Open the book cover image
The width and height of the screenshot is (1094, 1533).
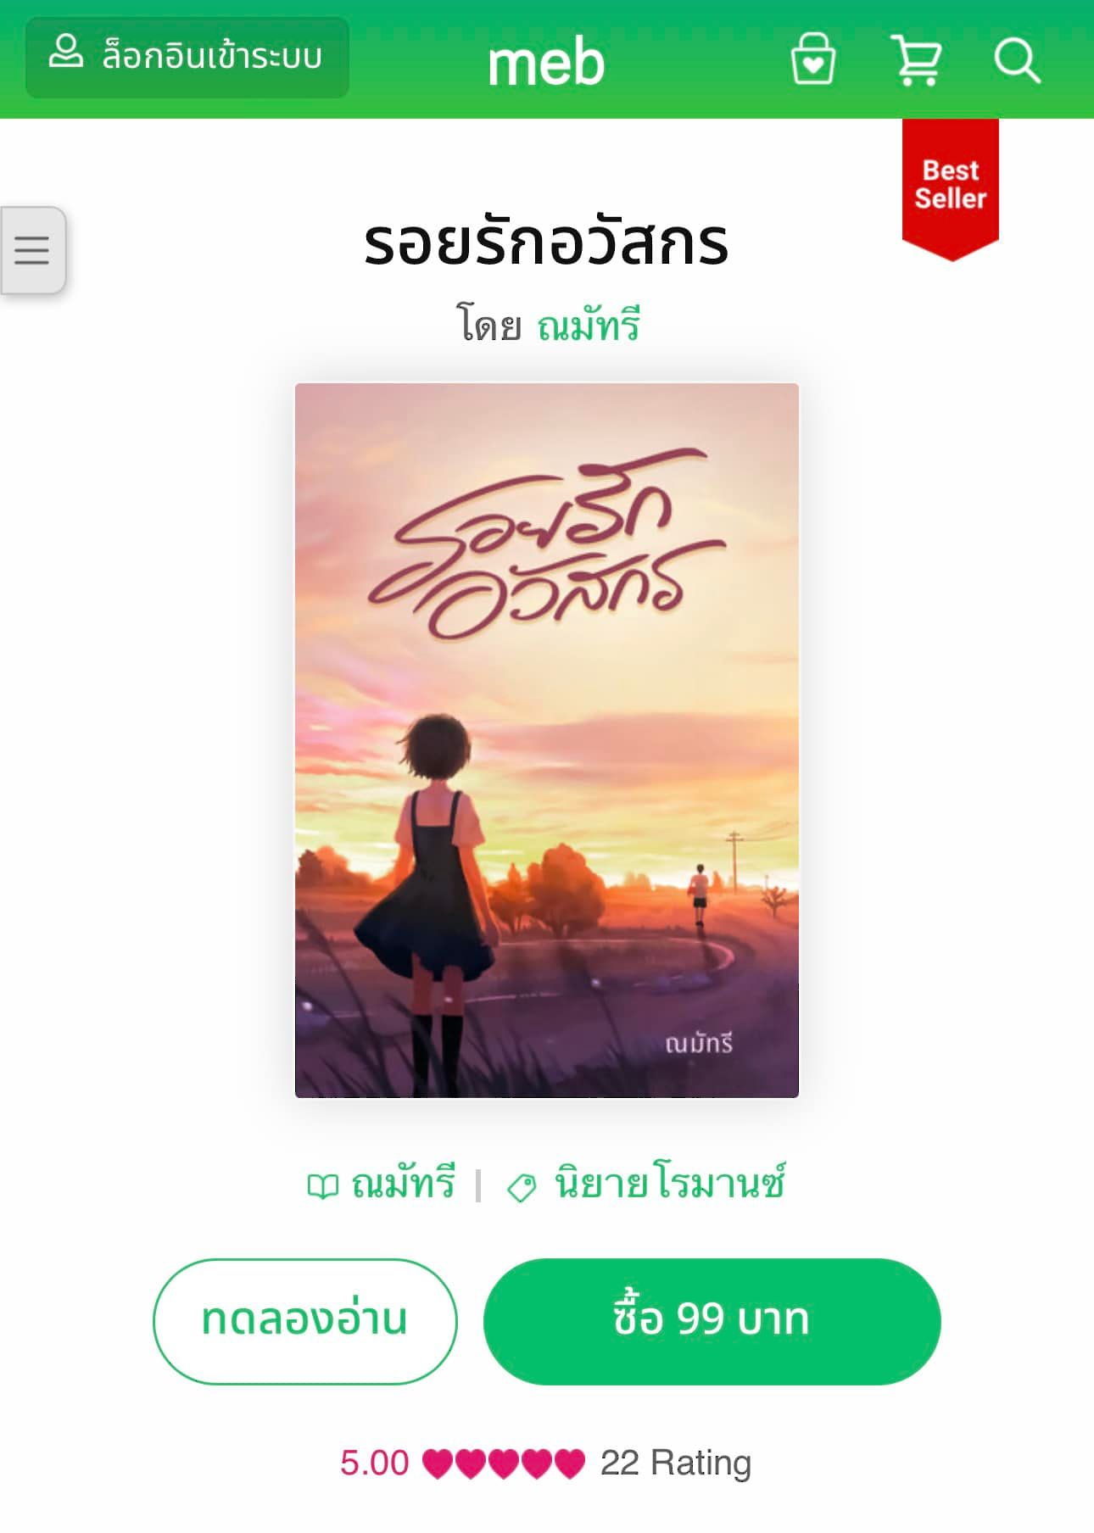pyautogui.click(x=547, y=740)
